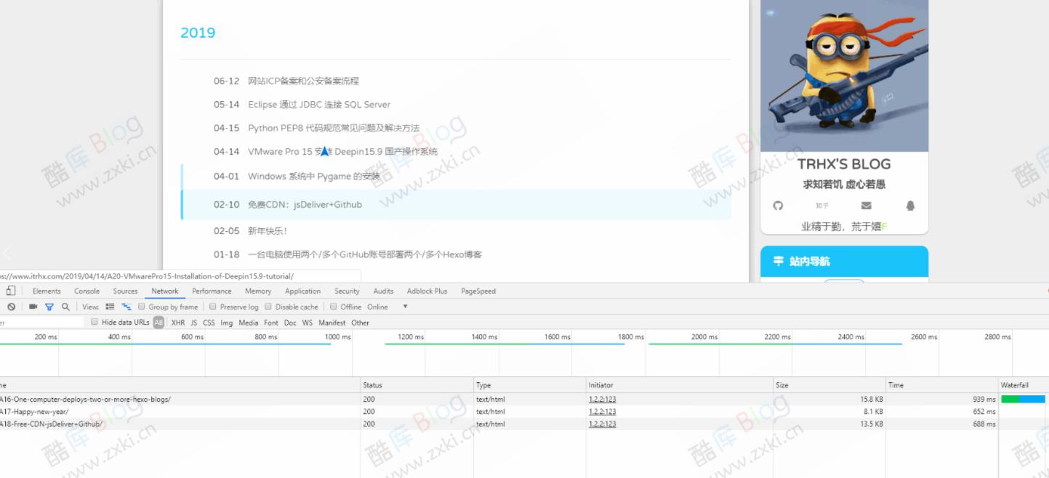Click the QQ contact icon under blog title
This screenshot has width=1049, height=478.
click(x=909, y=206)
